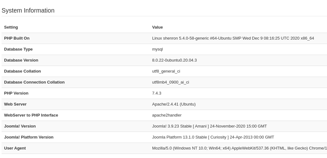This screenshot has width=327, height=158.
Task: Click the 8.0.22-0ubuntu0.20.04.3 version value
Action: [x=174, y=60]
